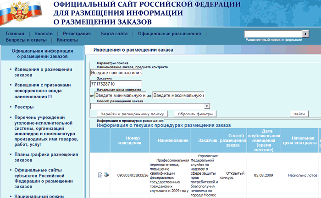321x198 pixels.
Task: Click the Начальная цена контракта column header
Action: click(299, 140)
